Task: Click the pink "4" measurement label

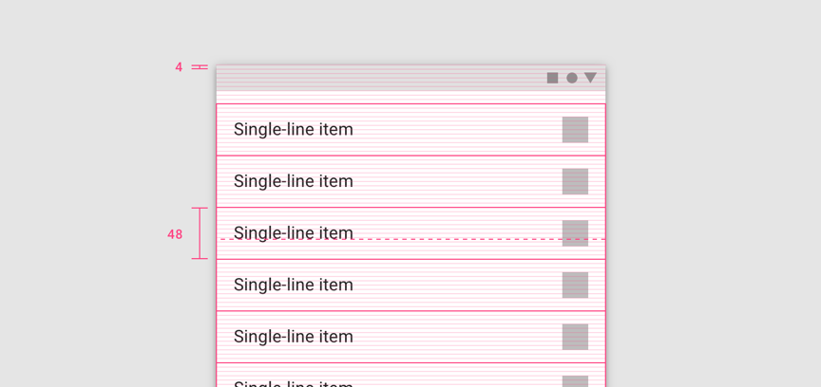Action: [179, 67]
